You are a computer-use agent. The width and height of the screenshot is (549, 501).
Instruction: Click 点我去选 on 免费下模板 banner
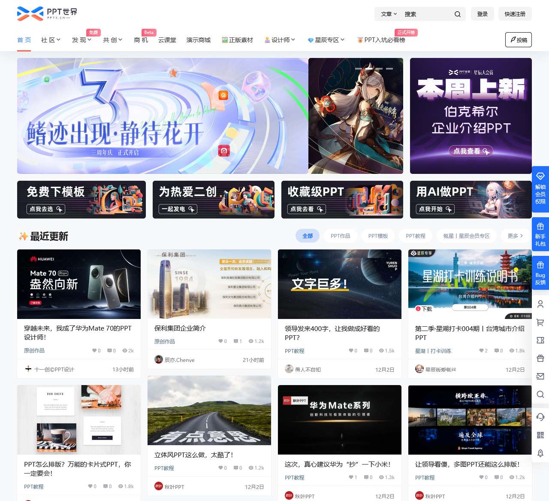pyautogui.click(x=45, y=209)
